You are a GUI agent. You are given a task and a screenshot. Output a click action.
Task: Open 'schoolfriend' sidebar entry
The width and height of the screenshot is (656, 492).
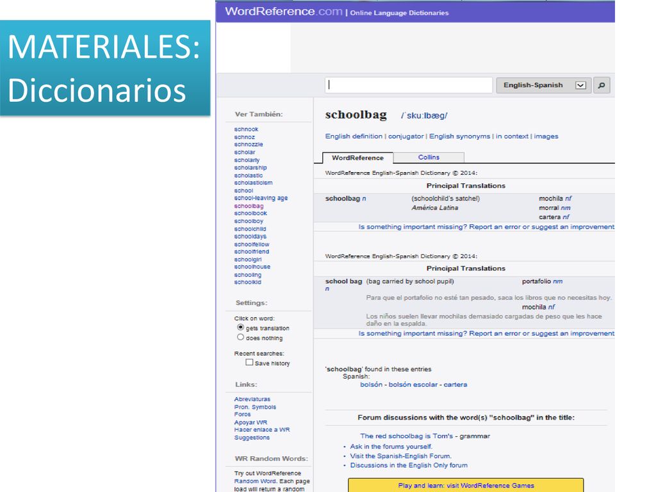[x=251, y=251]
